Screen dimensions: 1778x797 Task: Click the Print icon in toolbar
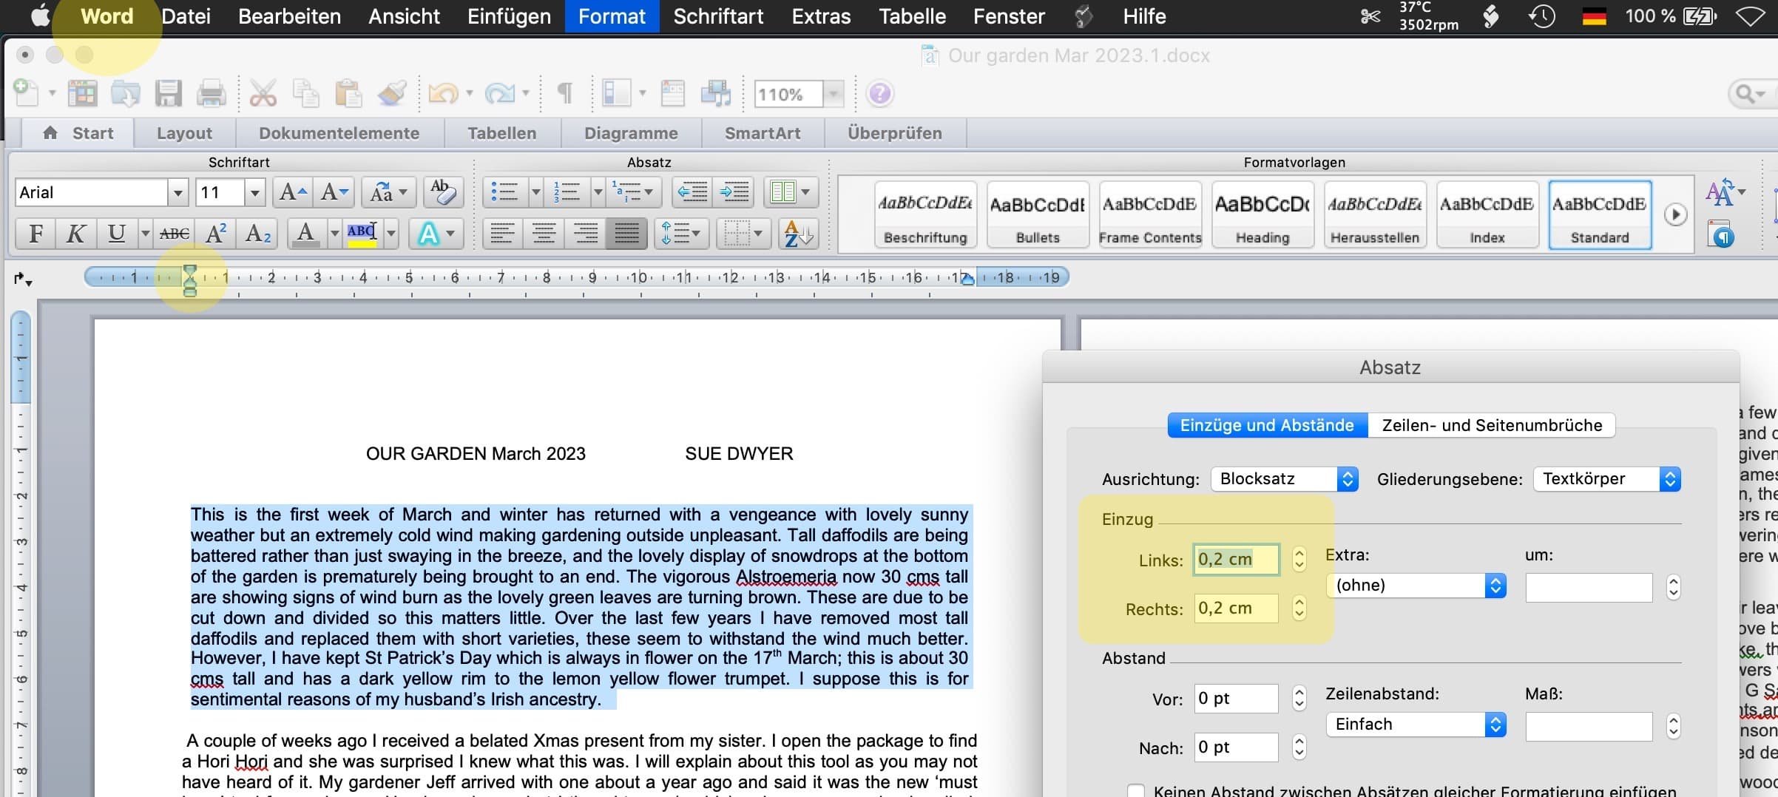point(211,94)
